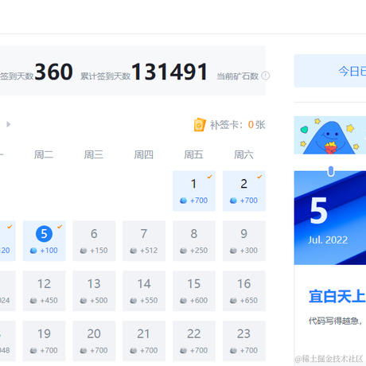Click the 131491 value
This screenshot has width=366, height=366.
tap(169, 72)
